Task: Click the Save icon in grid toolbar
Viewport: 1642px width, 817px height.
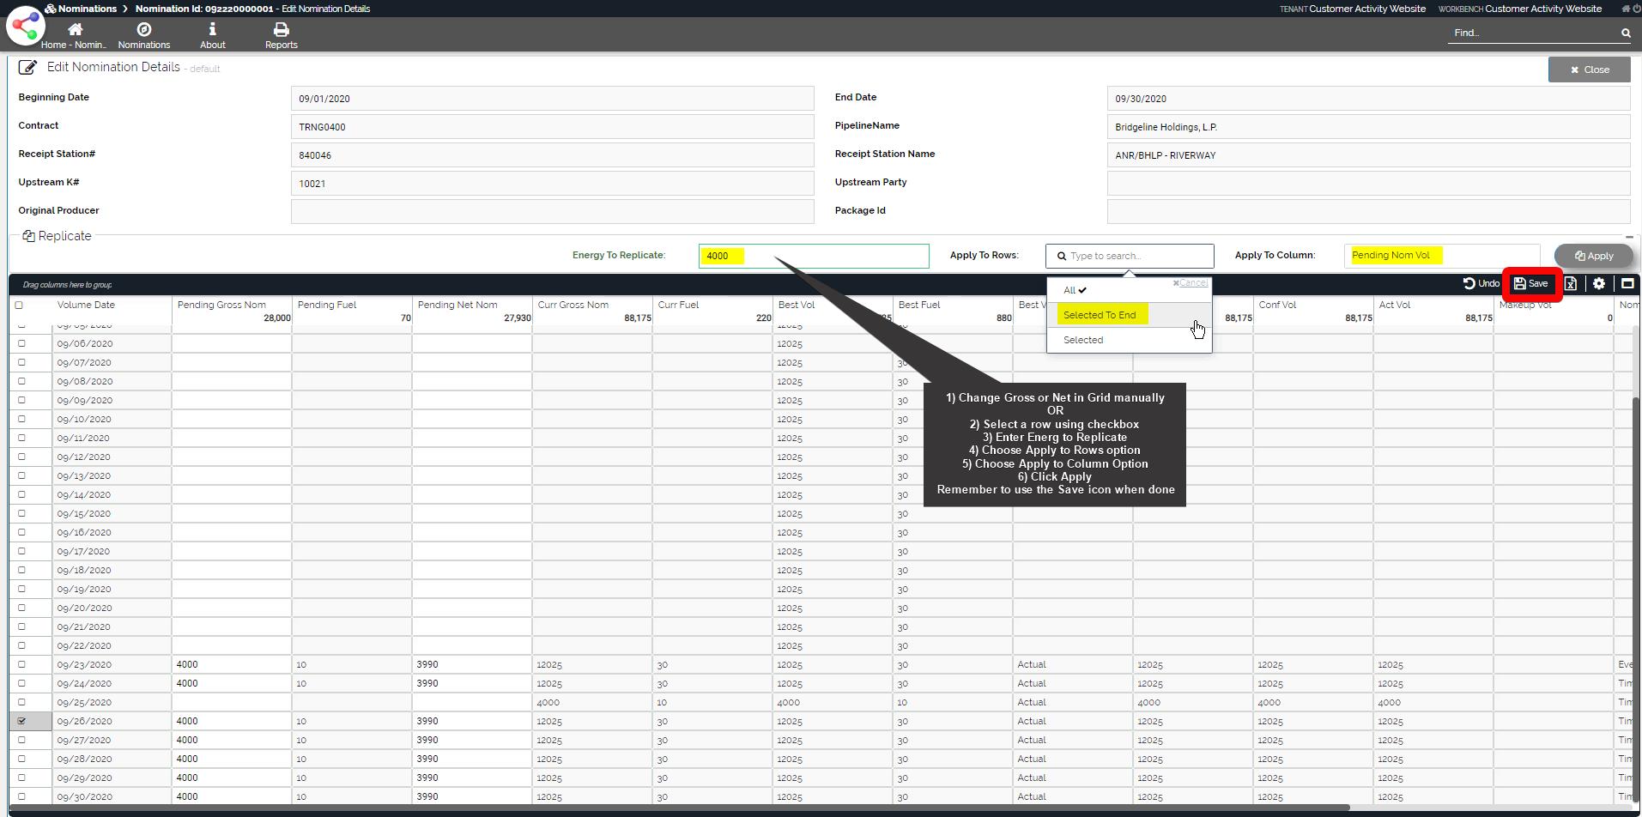Action: [1530, 283]
